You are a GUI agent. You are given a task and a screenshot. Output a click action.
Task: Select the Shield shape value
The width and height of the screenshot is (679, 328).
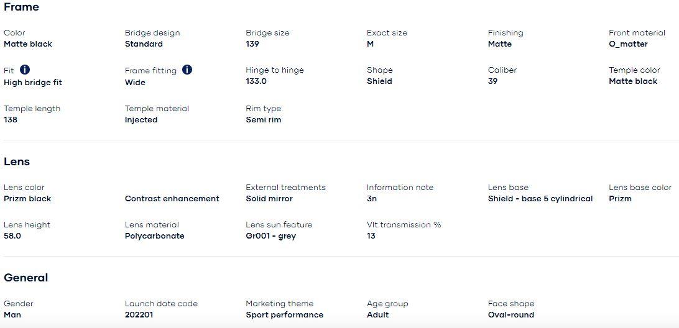[x=379, y=81]
